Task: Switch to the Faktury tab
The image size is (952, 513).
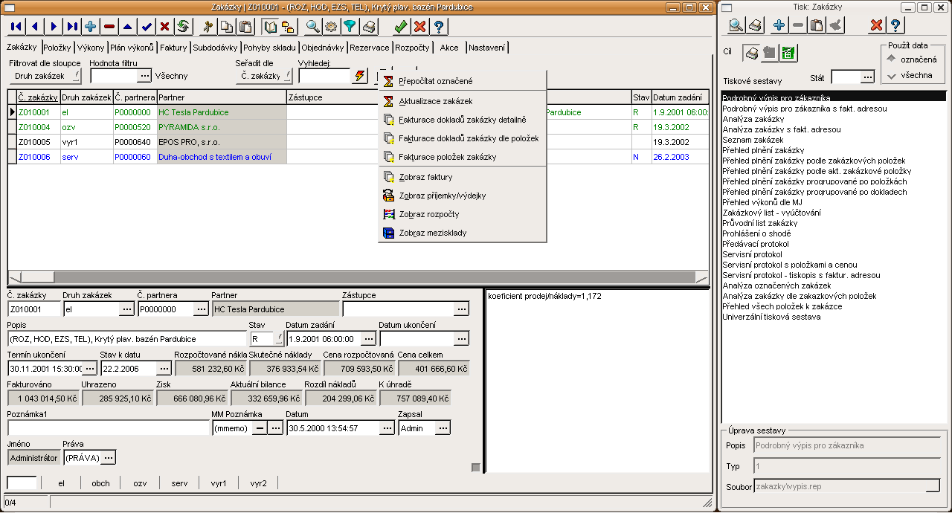Action: (173, 48)
